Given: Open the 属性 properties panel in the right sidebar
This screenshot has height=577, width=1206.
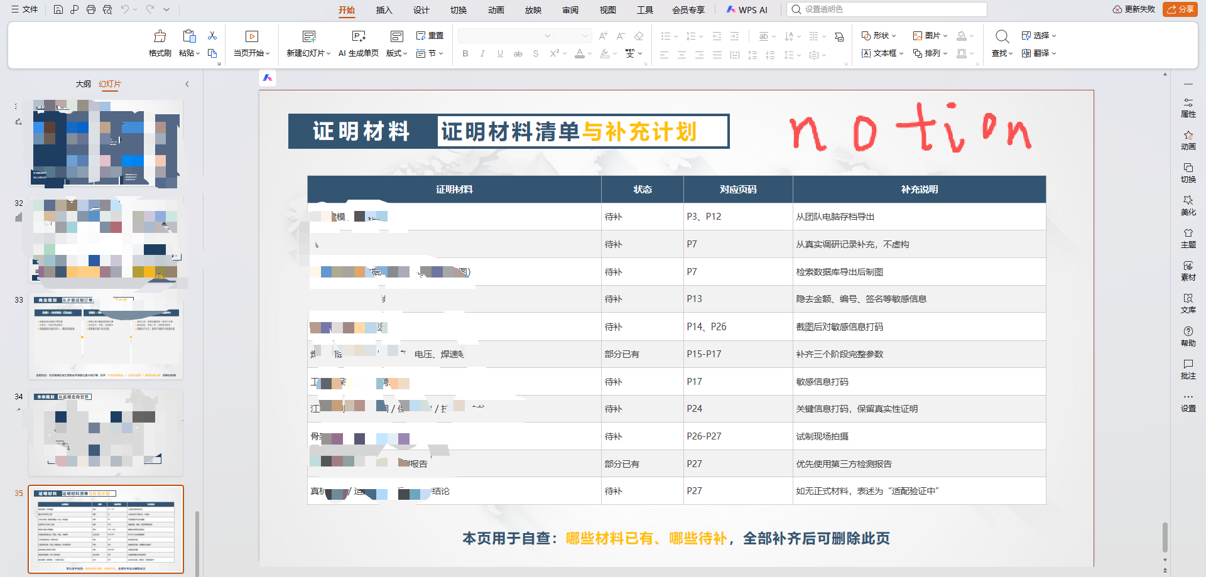Looking at the screenshot, I should click(x=1188, y=107).
